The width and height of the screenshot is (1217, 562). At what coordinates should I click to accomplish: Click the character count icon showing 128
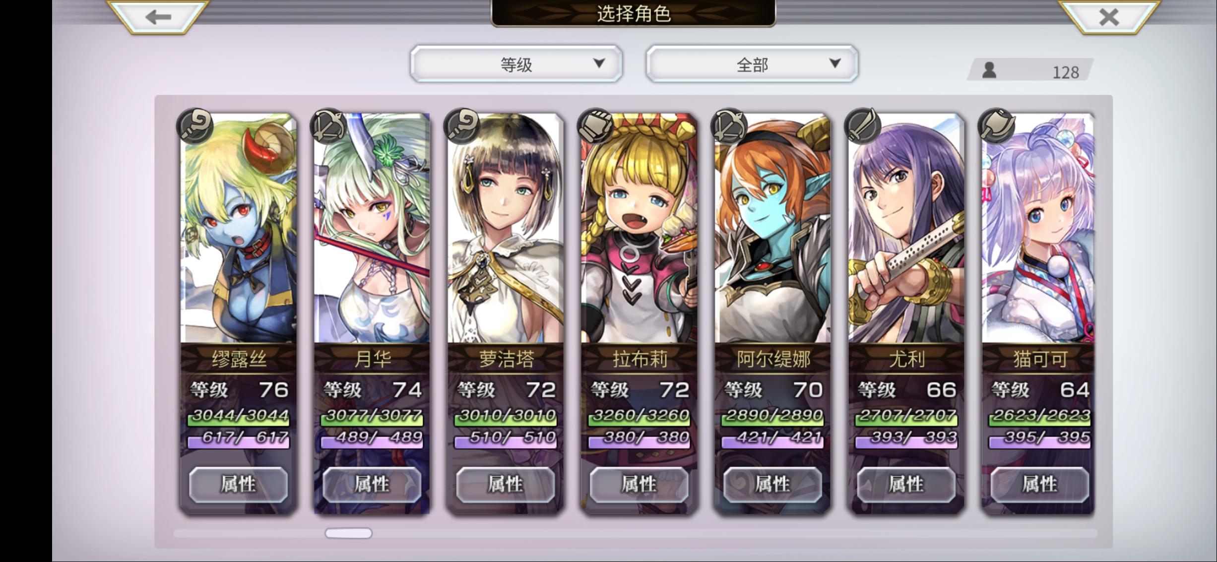point(990,70)
